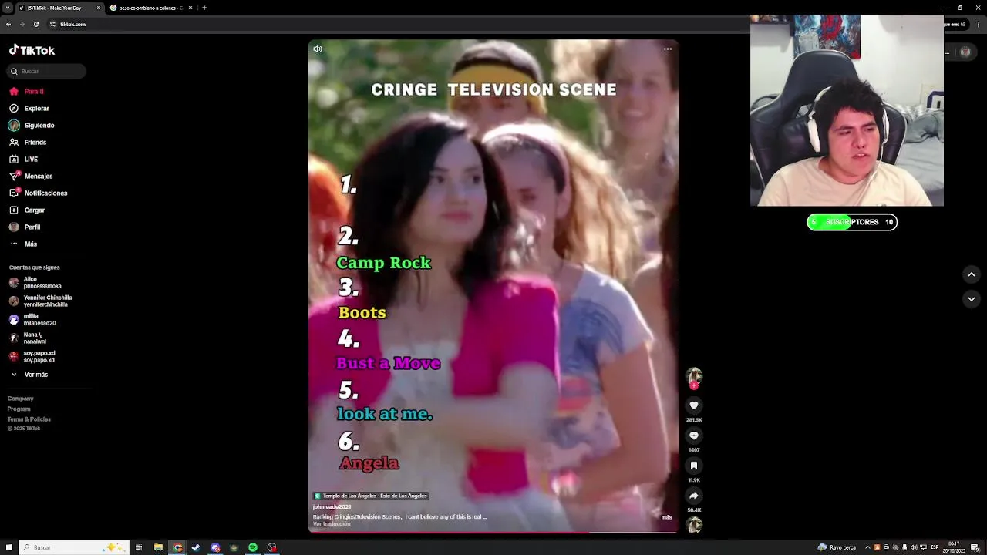Screen dimensions: 987x555
Task: Open the Explorar page
Action: [29, 108]
